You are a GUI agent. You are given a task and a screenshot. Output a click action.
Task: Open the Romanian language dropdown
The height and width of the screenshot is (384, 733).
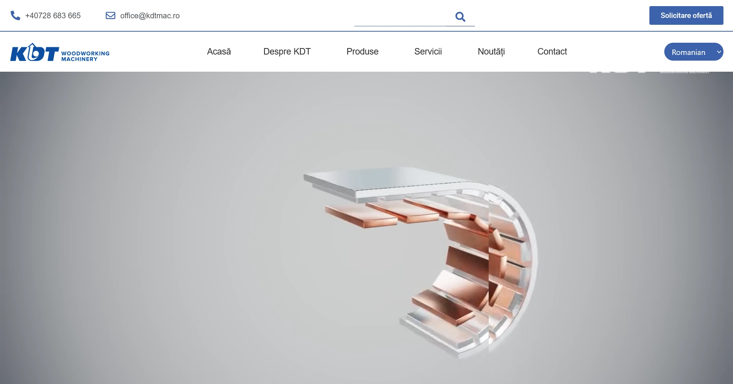point(688,52)
